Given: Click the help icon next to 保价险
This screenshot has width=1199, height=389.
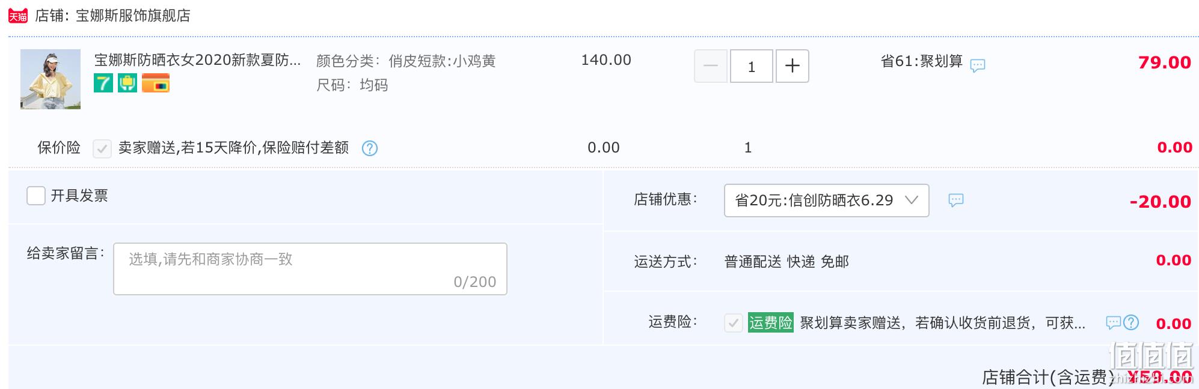Looking at the screenshot, I should (370, 148).
